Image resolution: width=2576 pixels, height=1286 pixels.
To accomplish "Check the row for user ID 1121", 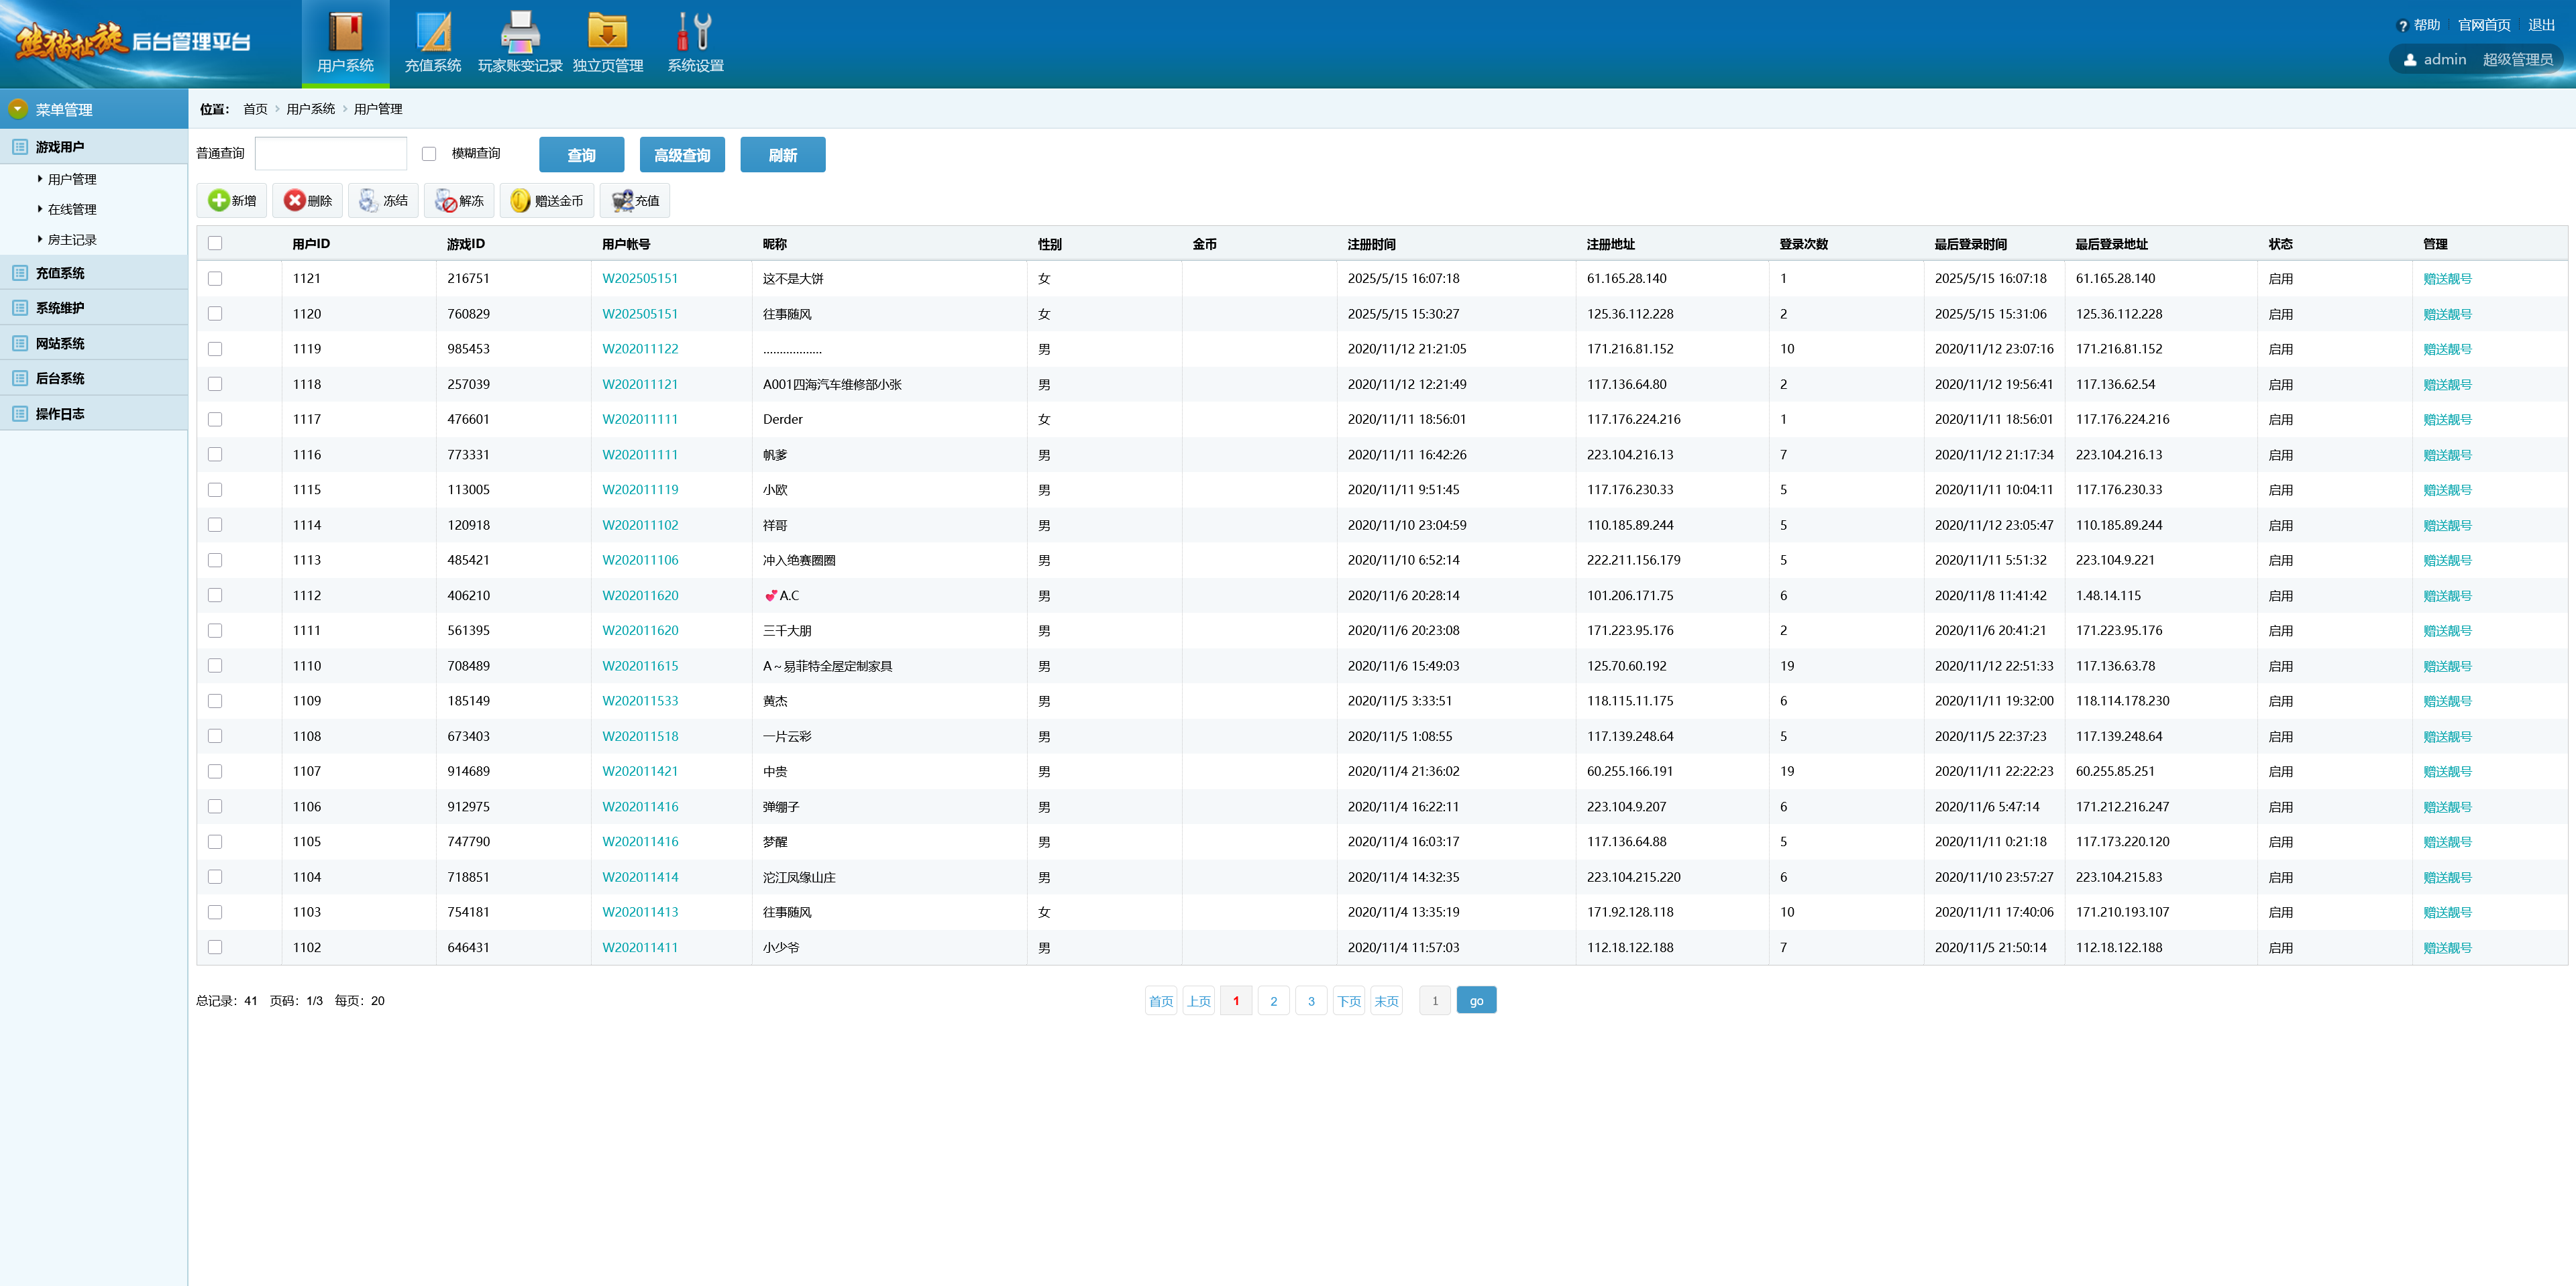I will 215,279.
